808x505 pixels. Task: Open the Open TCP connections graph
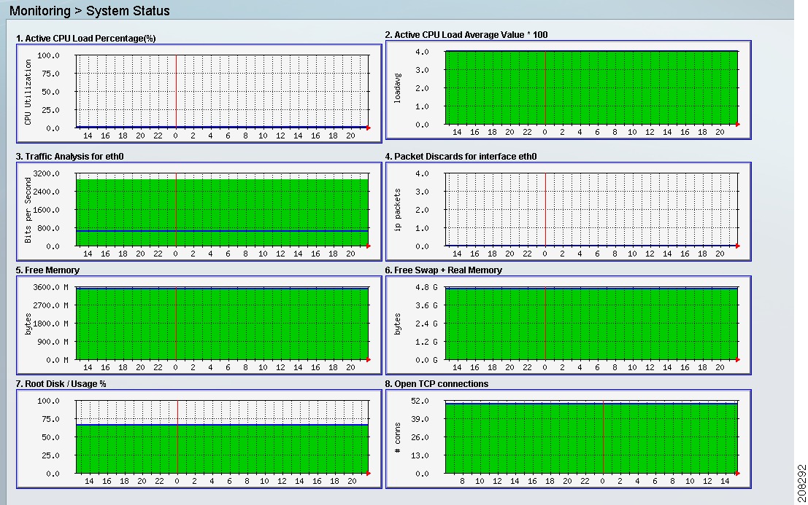coord(569,439)
